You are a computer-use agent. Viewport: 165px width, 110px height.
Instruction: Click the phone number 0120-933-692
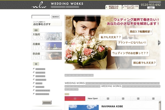151,5
